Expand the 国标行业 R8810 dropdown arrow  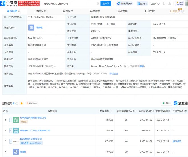(x=55, y=67)
